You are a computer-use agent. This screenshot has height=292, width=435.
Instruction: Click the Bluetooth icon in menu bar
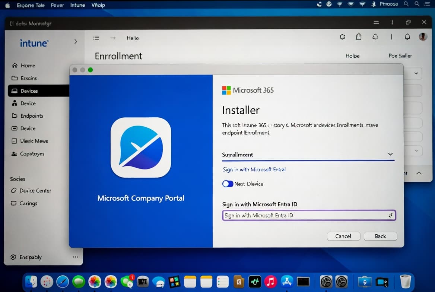tap(374, 4)
